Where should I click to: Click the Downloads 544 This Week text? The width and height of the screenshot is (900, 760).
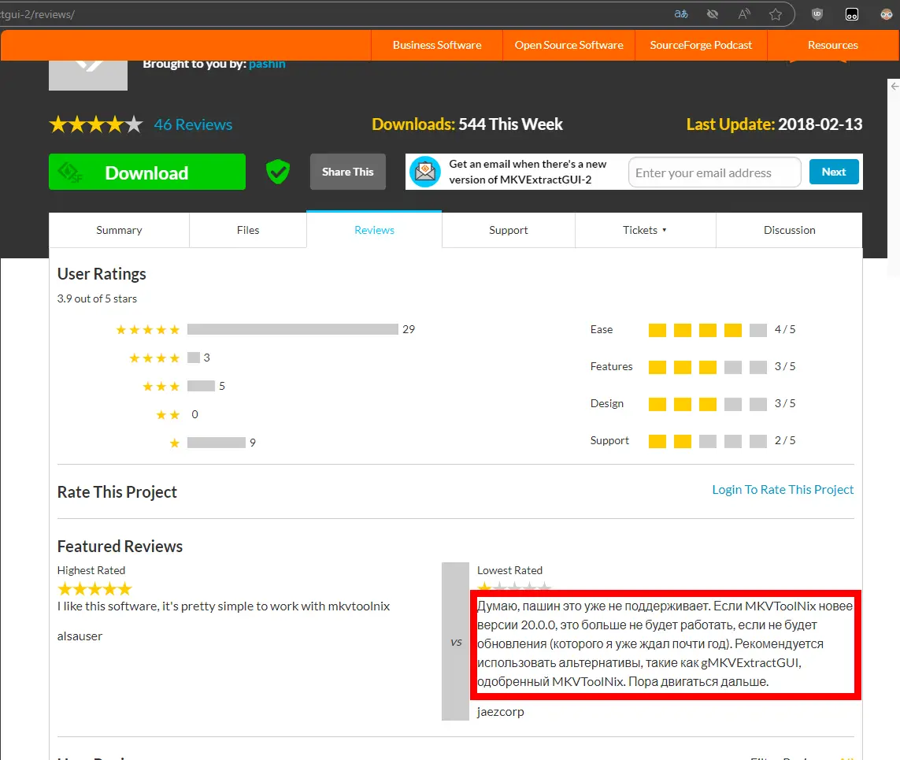467,124
